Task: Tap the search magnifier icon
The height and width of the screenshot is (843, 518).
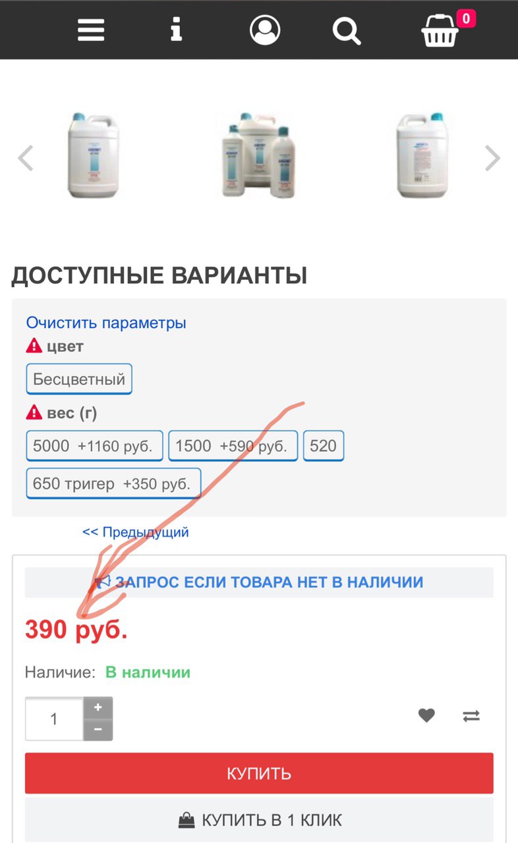Action: pos(347,30)
